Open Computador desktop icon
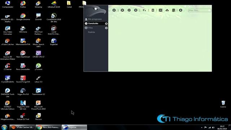Image resolution: width=231 pixels, height=130 pixels. (x=8, y=4)
